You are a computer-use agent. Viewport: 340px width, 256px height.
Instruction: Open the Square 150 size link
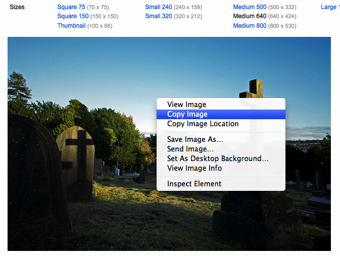[73, 16]
